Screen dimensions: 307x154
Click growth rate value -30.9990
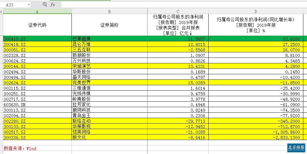coord(256,93)
